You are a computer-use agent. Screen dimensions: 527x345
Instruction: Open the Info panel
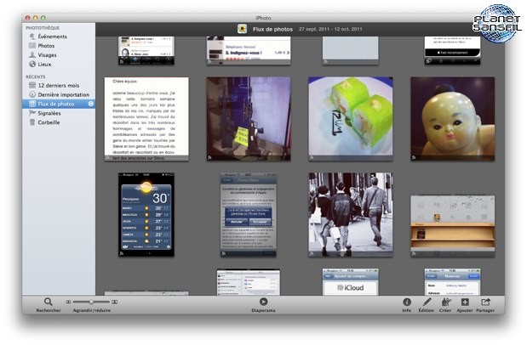[x=407, y=302]
